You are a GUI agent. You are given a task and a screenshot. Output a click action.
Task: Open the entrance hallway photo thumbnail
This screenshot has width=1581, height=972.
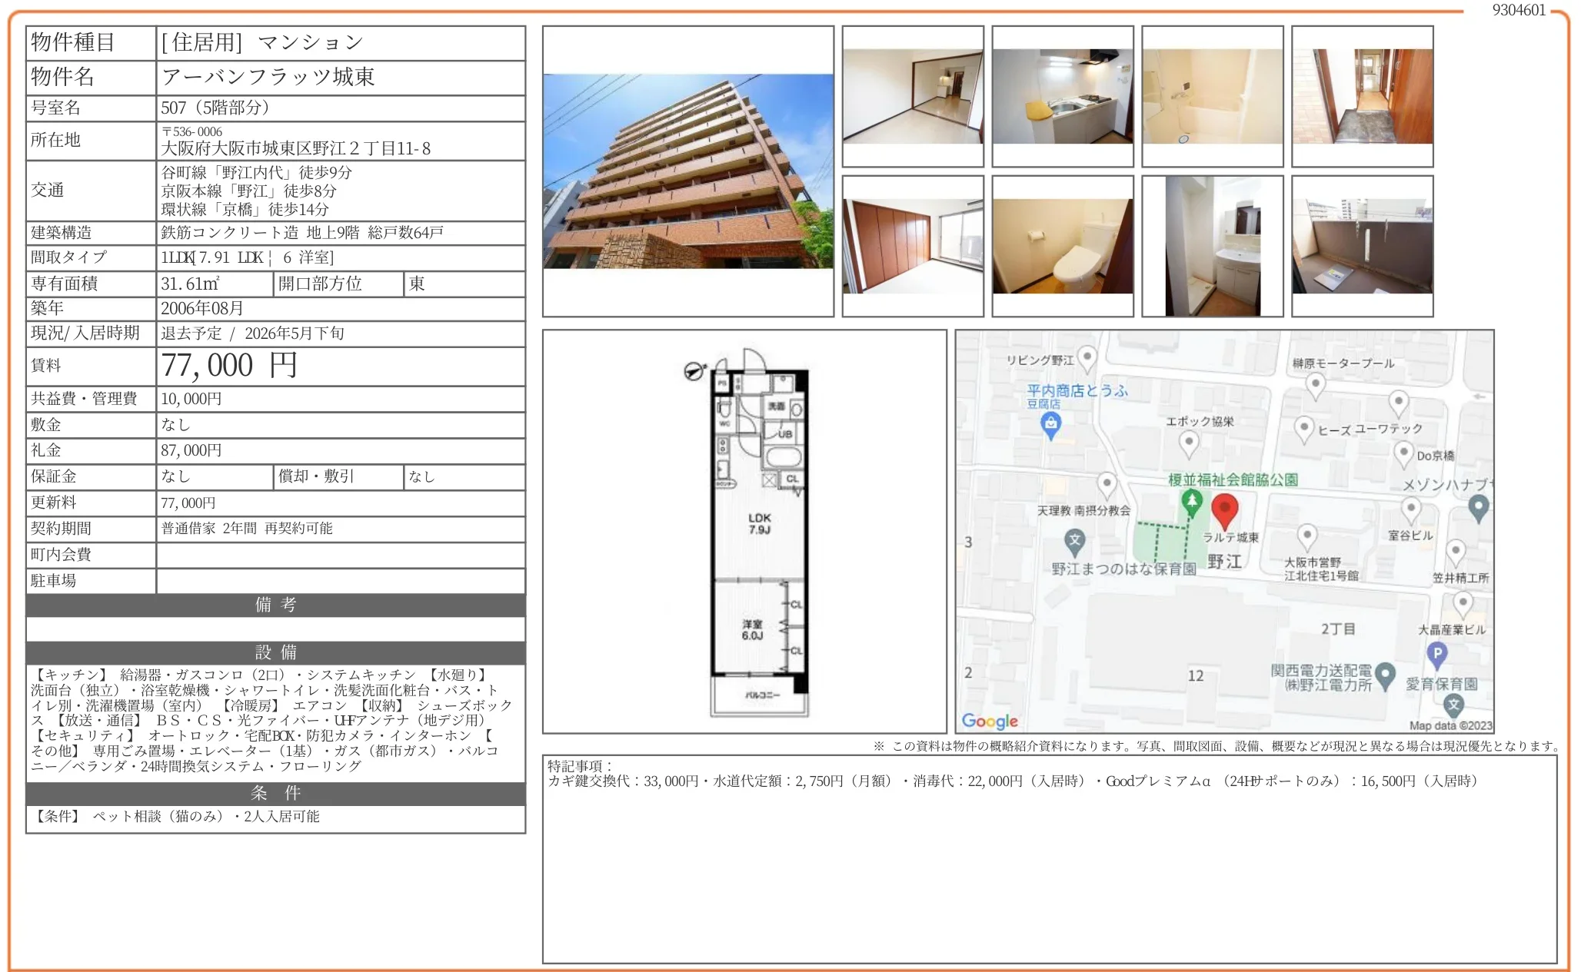(x=1362, y=97)
